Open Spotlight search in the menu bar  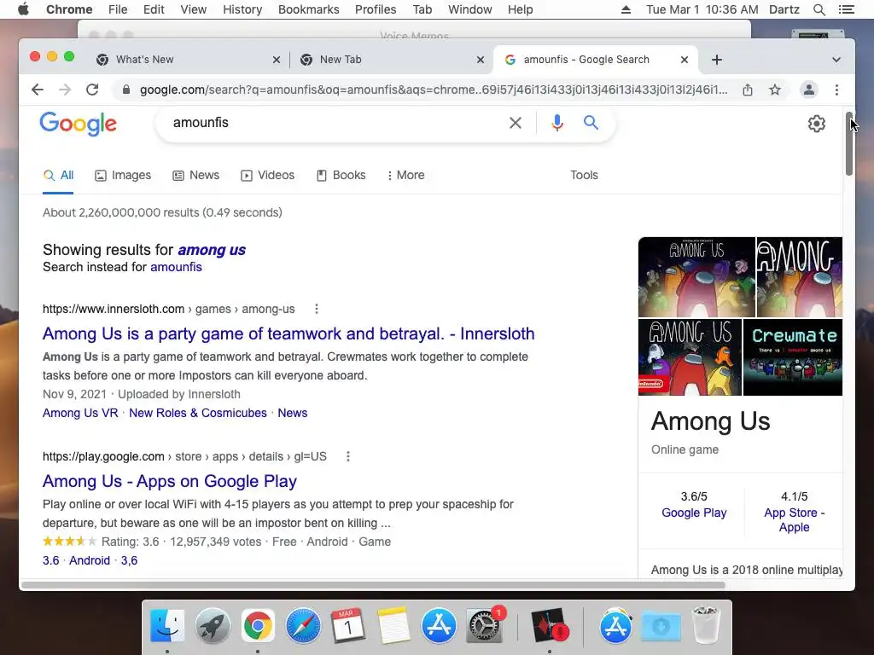[819, 9]
